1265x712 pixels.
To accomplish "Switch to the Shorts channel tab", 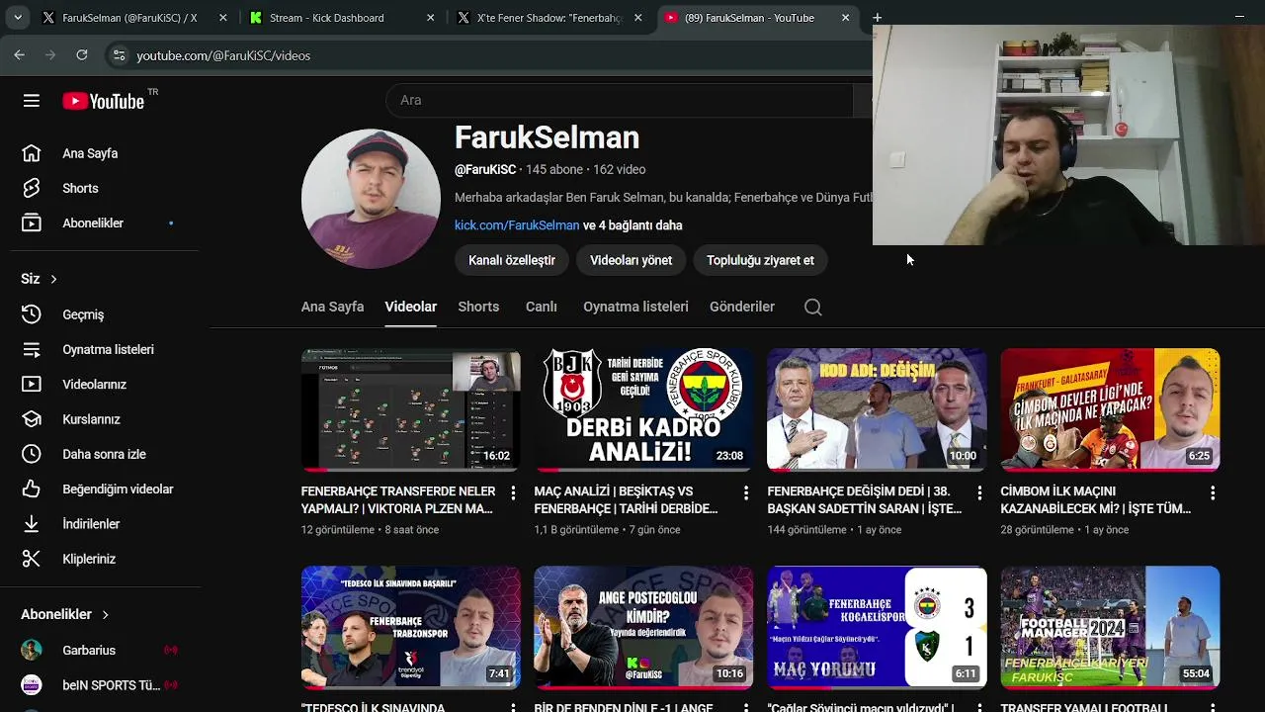I will pos(478,307).
